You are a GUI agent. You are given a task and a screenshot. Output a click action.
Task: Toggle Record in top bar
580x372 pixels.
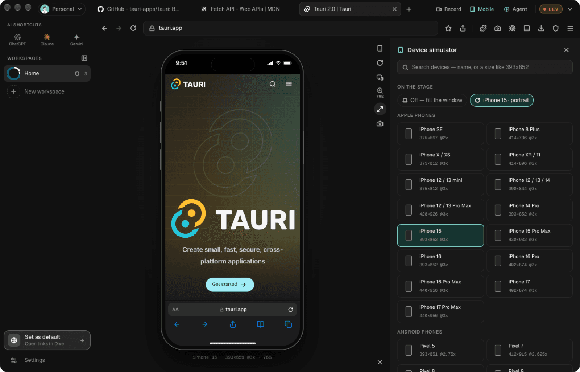click(x=448, y=9)
